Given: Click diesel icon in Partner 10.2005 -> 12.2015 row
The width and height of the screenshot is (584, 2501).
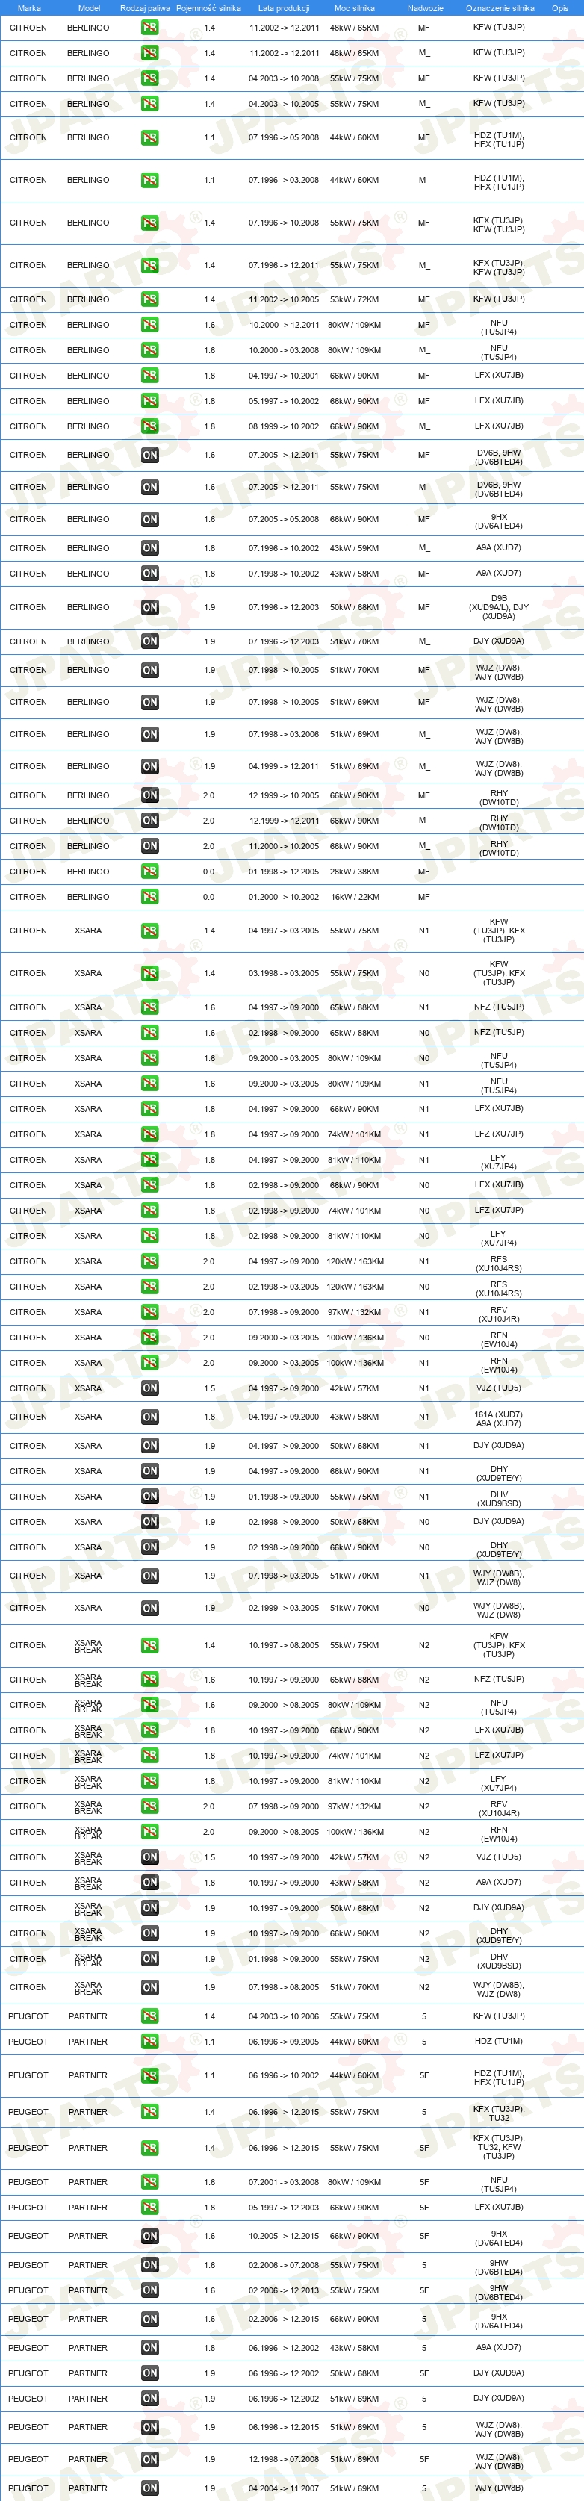Looking at the screenshot, I should pyautogui.click(x=149, y=2237).
